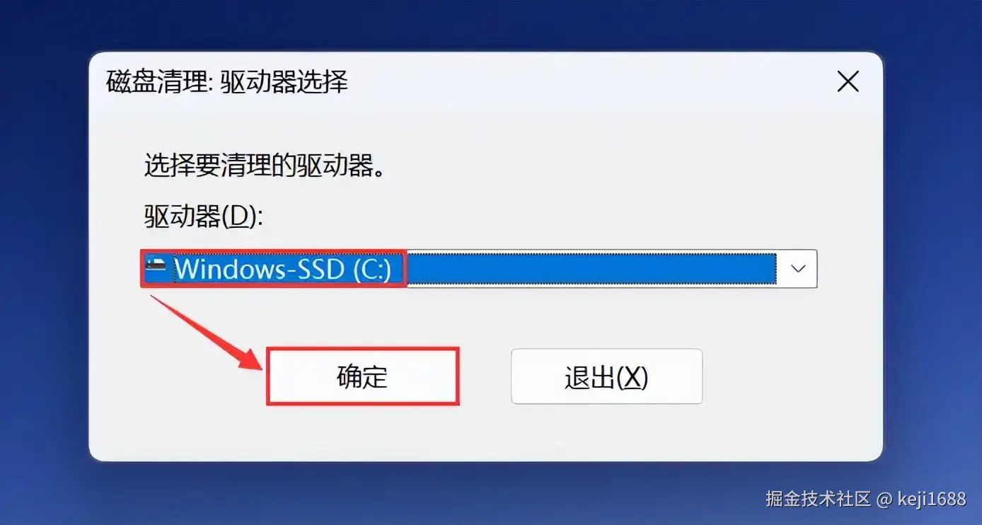This screenshot has width=982, height=525.
Task: Confirm drive selection with 确定 button
Action: coord(362,376)
